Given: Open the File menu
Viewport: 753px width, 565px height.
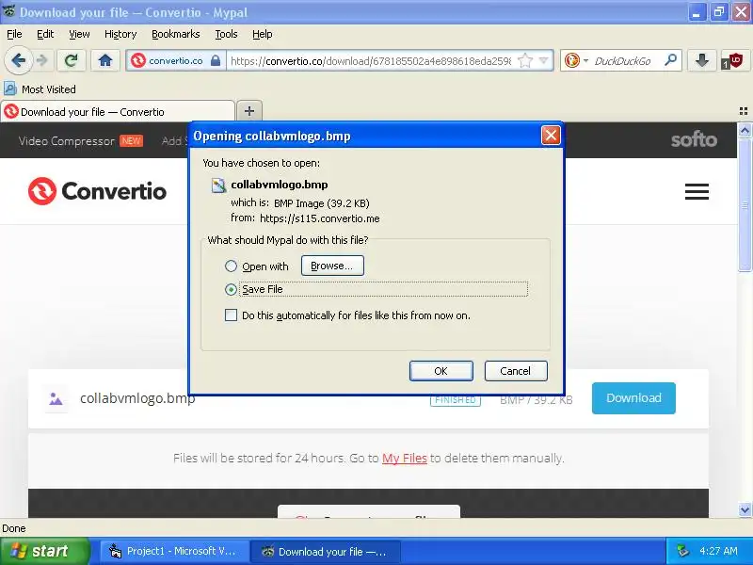Looking at the screenshot, I should pos(14,34).
